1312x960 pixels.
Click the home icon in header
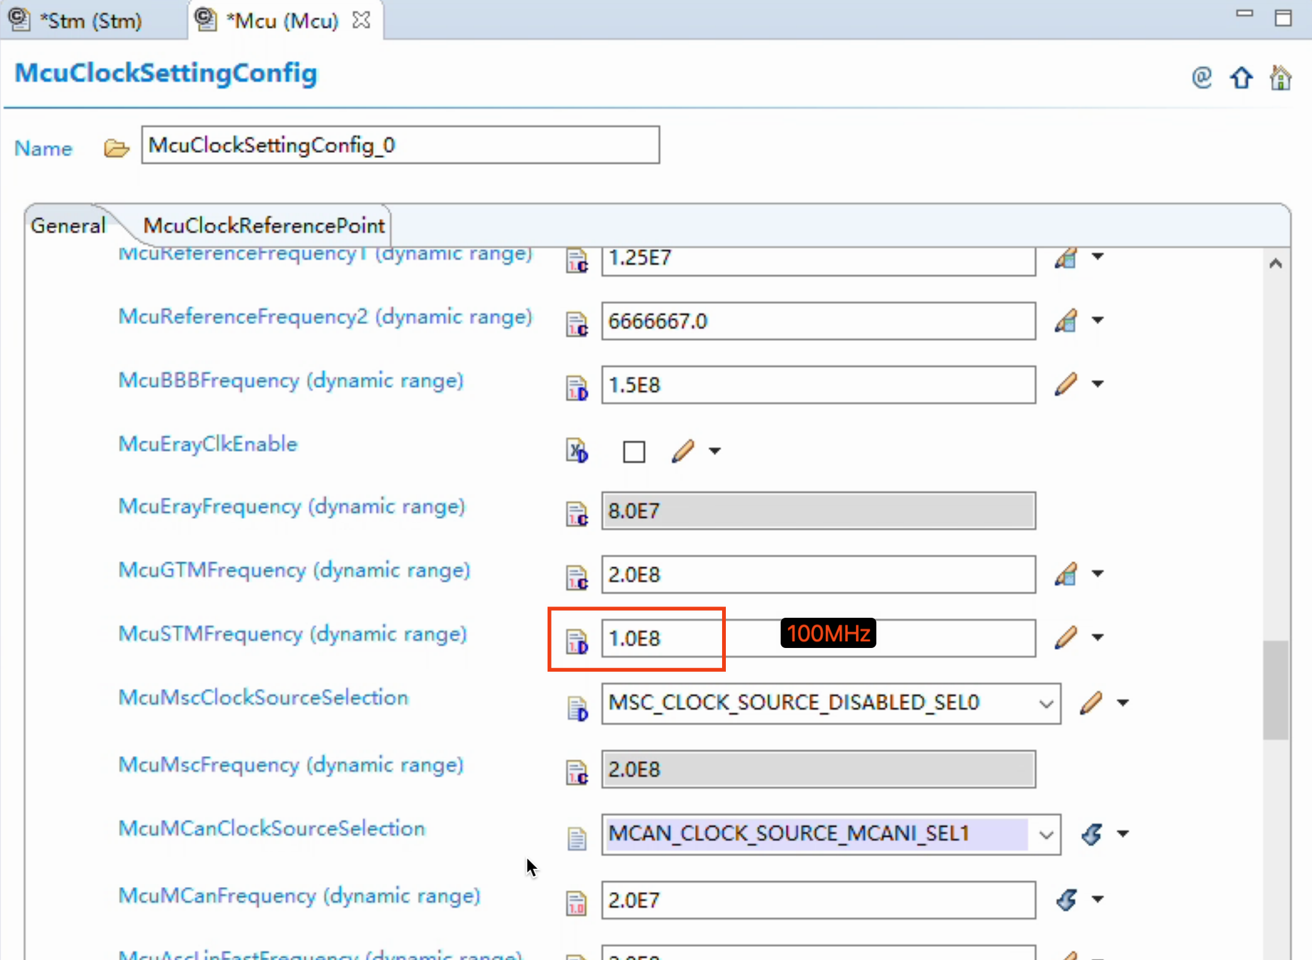(x=1280, y=78)
